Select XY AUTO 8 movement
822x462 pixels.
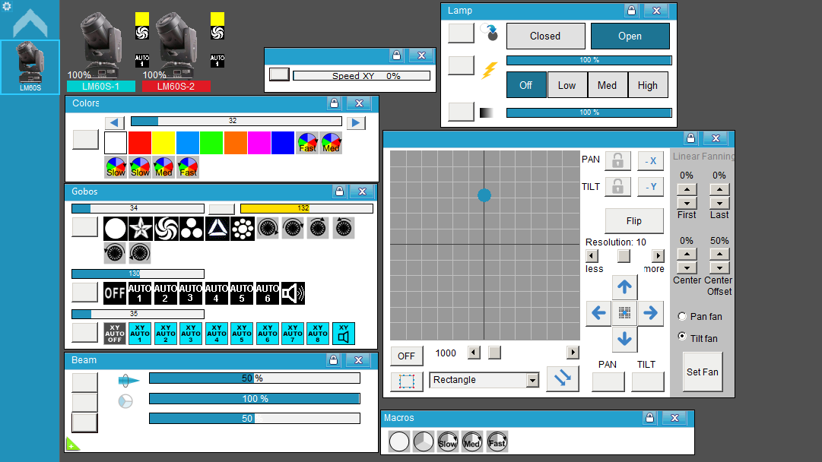(318, 334)
